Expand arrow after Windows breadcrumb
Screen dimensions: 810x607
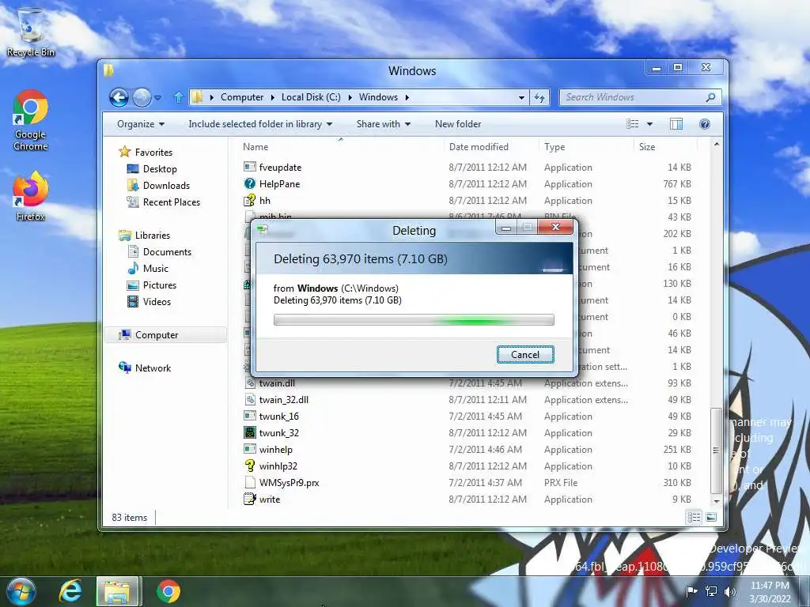tap(407, 97)
